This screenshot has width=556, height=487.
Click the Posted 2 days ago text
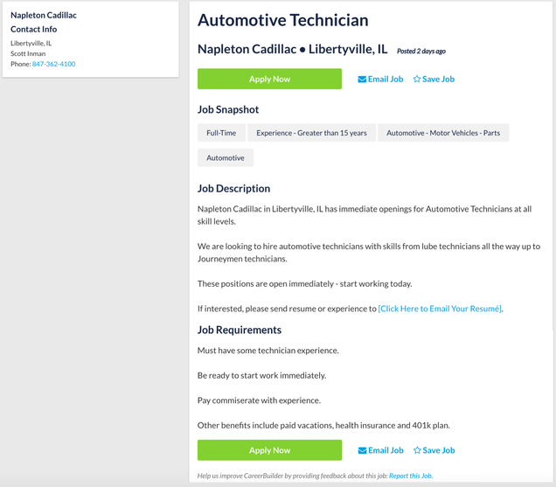(421, 51)
